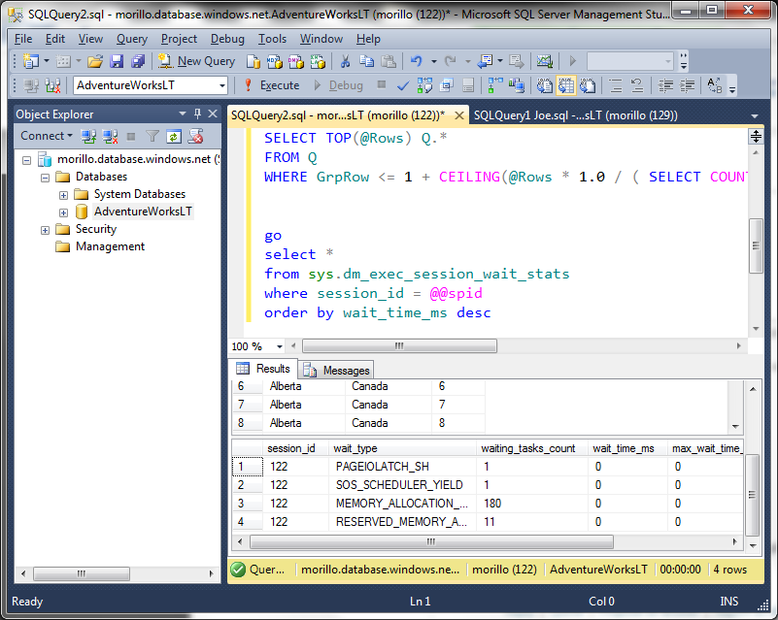Click the Copy icon in toolbar
Screen dimensions: 778x620
(x=367, y=61)
